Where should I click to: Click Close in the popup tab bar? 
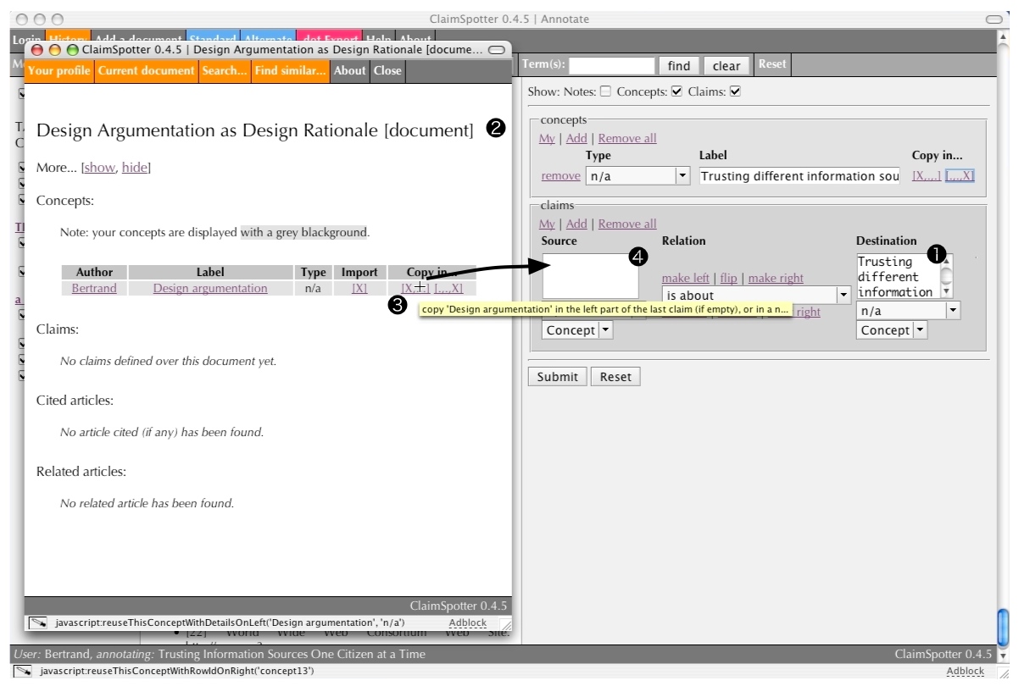point(387,70)
